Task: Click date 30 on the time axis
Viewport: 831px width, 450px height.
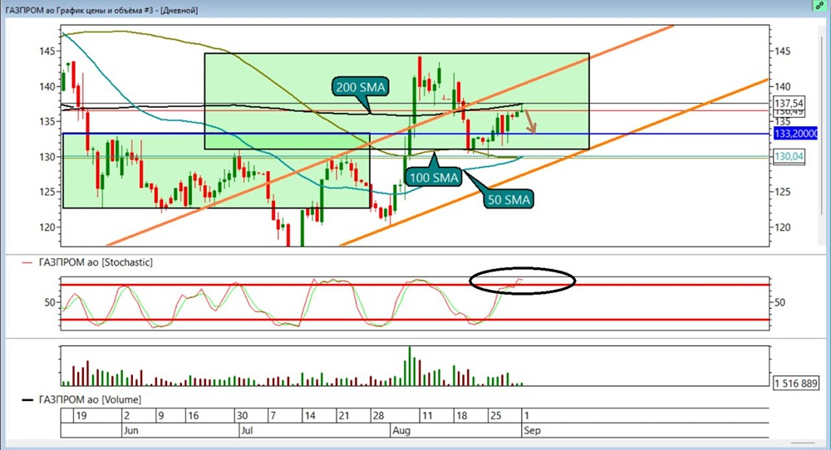Action: pos(242,416)
